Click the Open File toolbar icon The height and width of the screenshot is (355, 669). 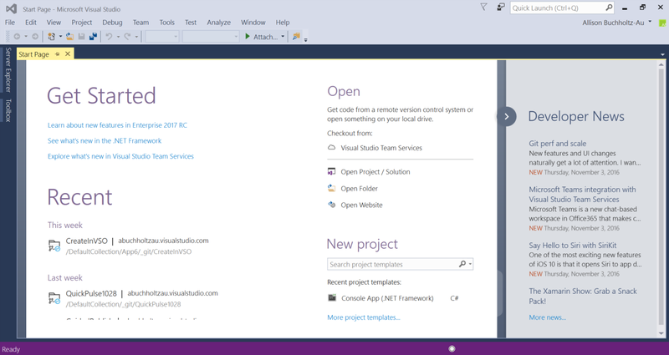point(69,37)
